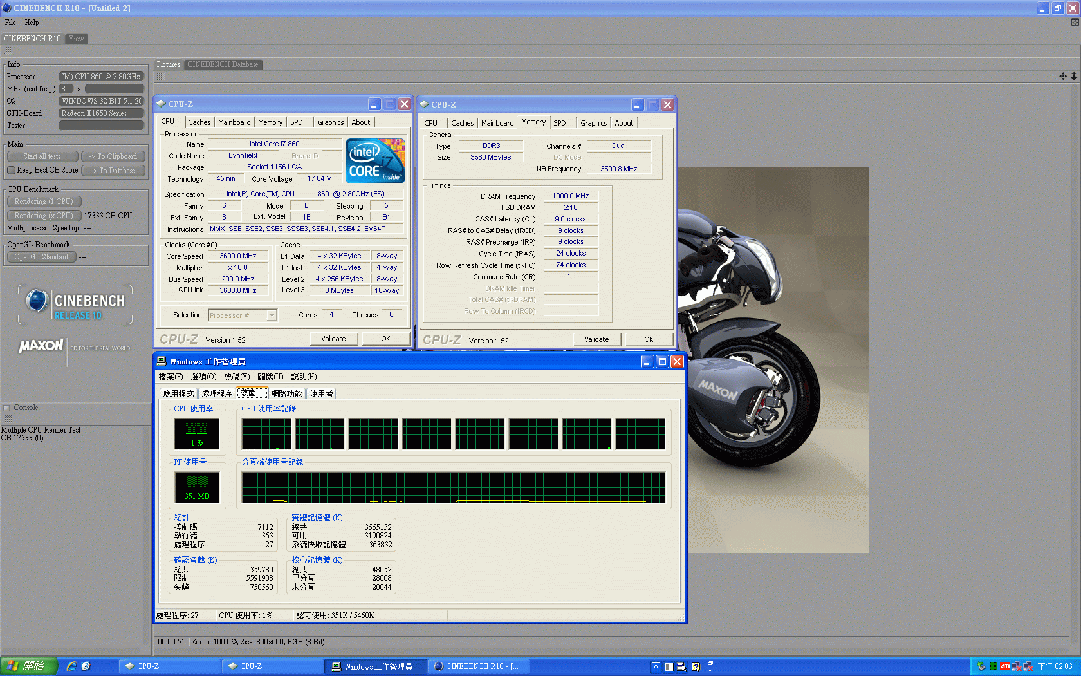Toggle Keep Best CB Score checkbox
Screen dimensions: 1081x676
point(11,171)
